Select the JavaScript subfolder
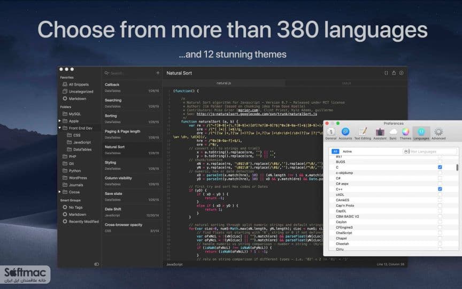Image resolution: width=462 pixels, height=289 pixels. (x=79, y=142)
